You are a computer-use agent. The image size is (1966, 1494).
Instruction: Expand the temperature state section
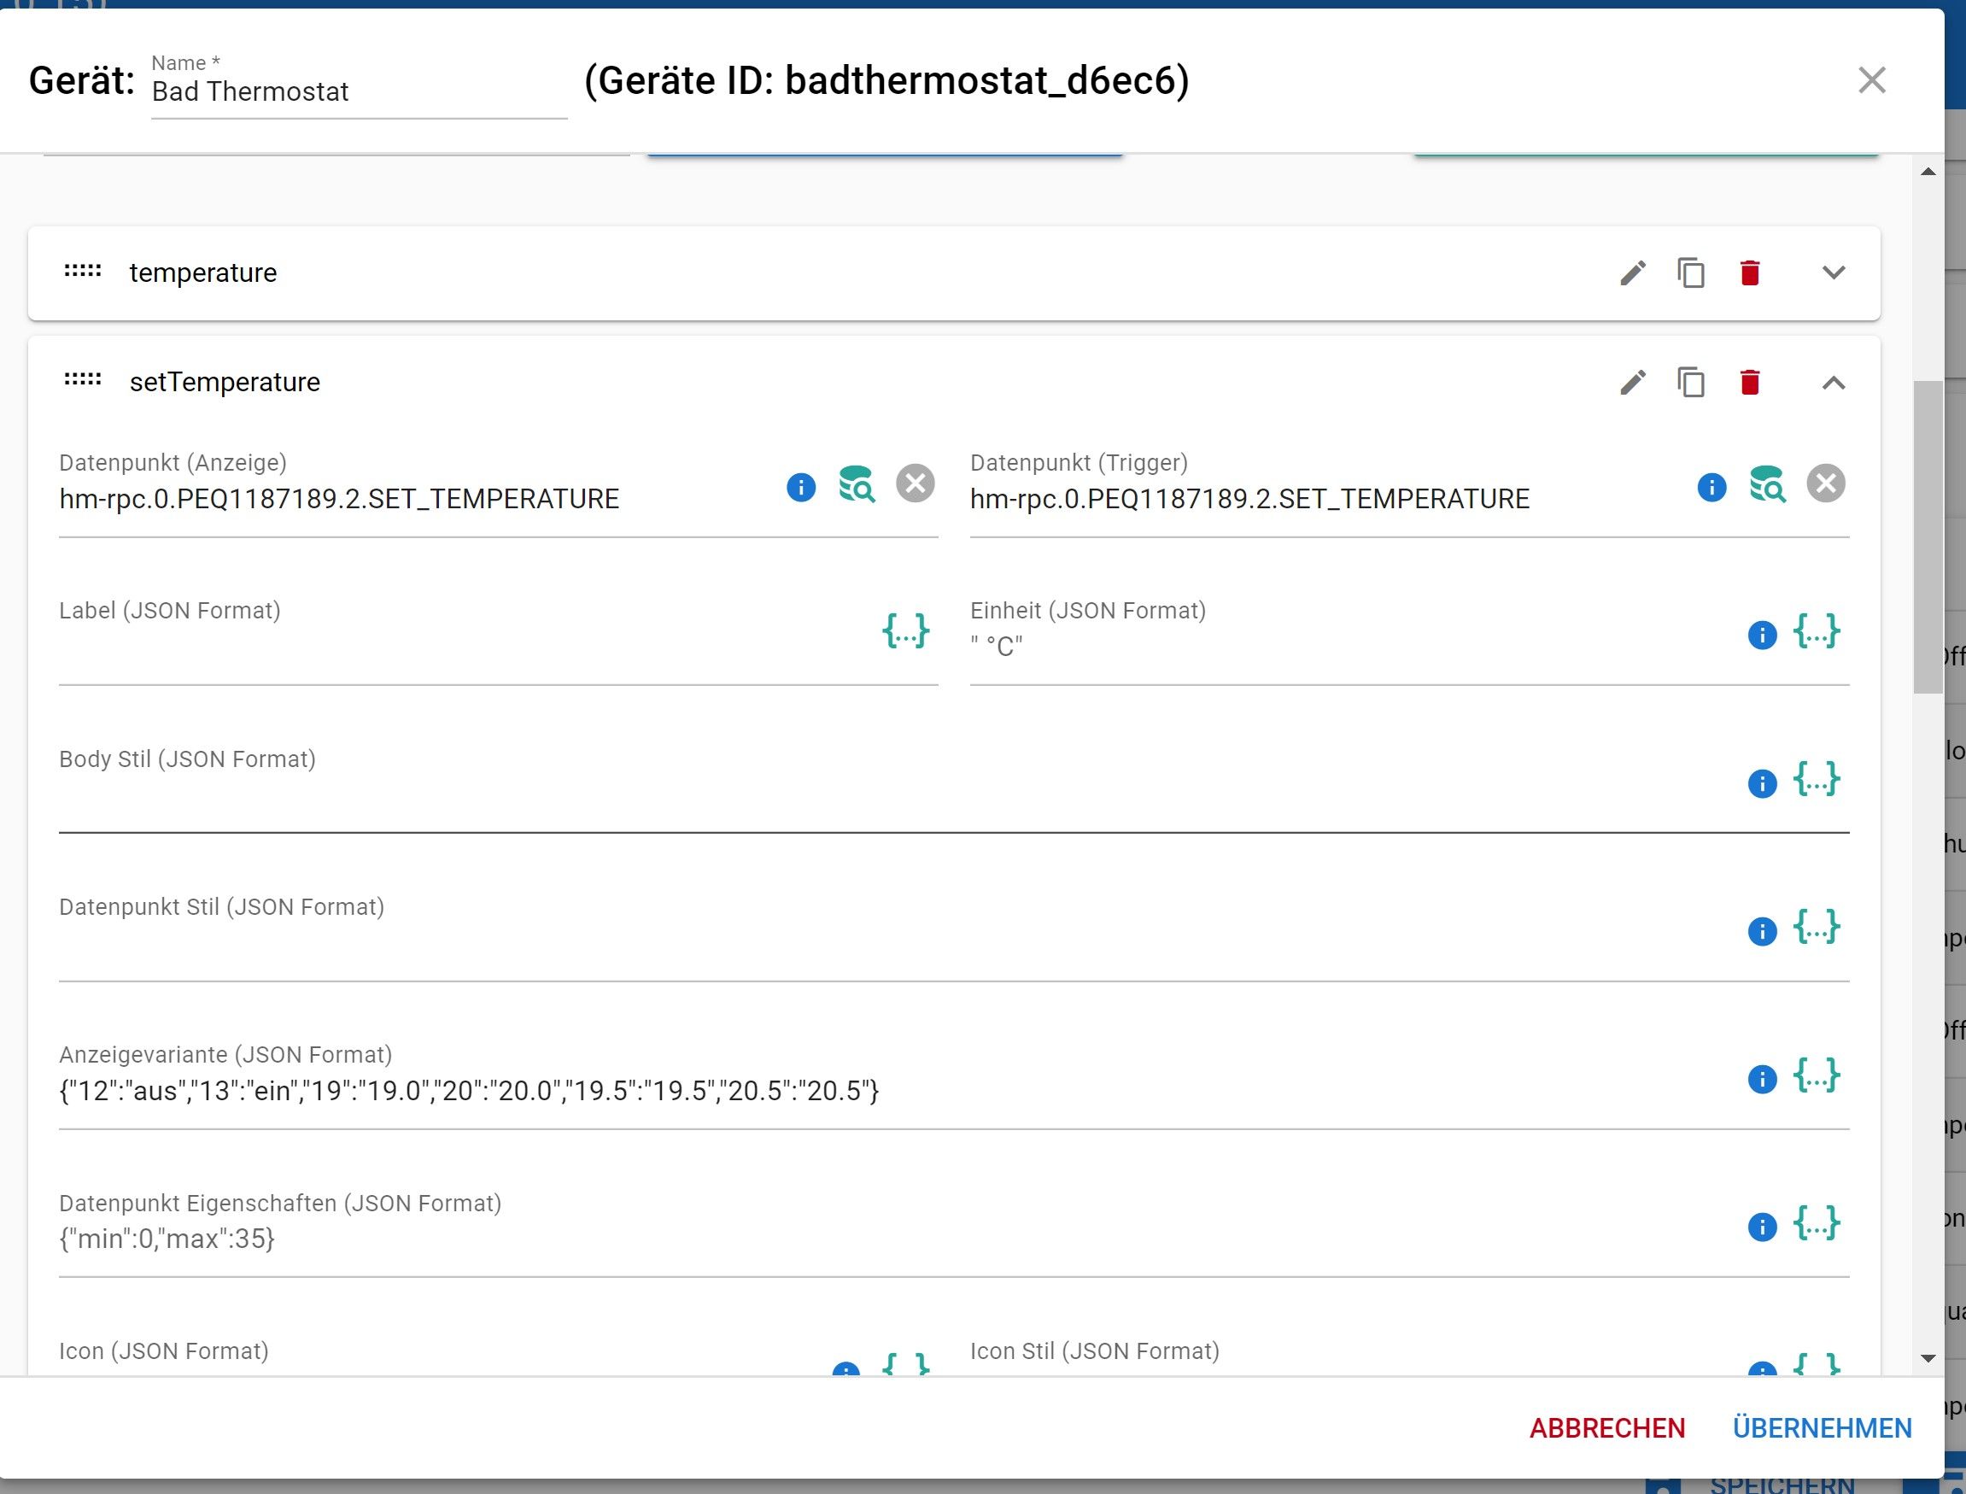click(x=1834, y=273)
